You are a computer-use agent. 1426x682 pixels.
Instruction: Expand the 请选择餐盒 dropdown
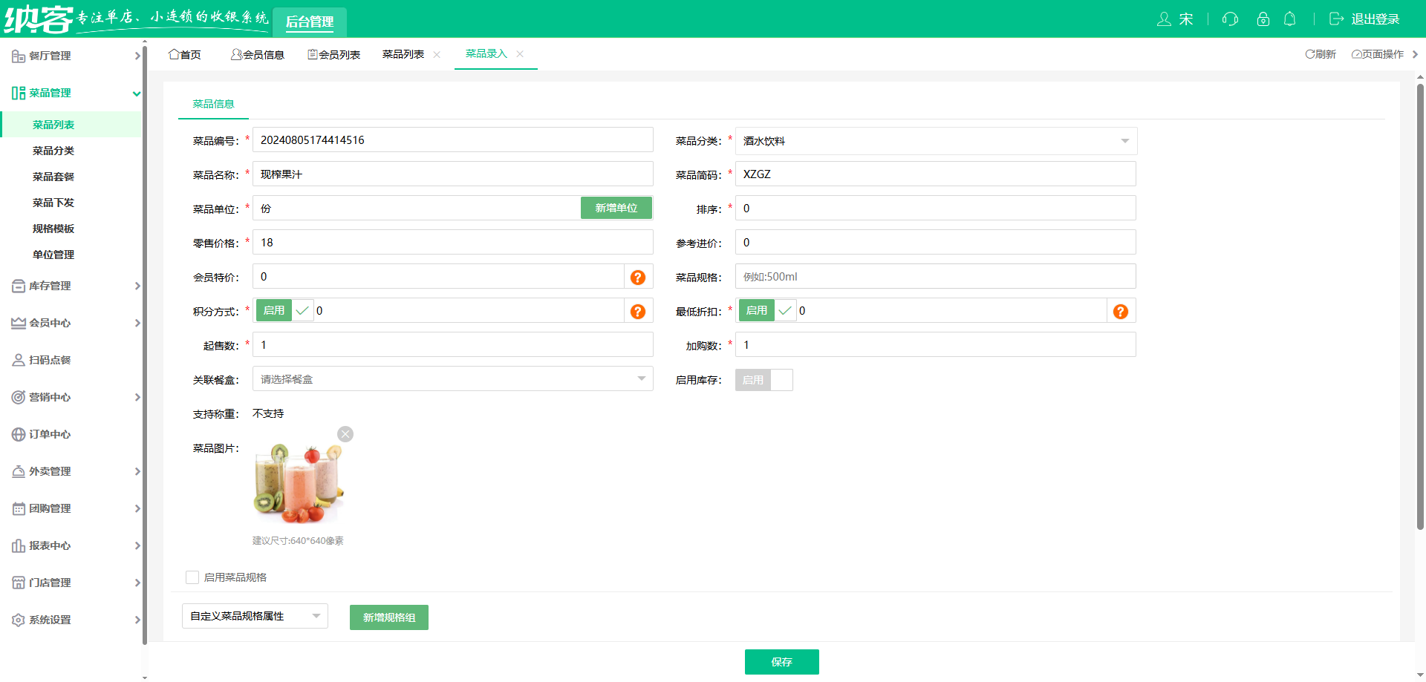[x=452, y=378]
